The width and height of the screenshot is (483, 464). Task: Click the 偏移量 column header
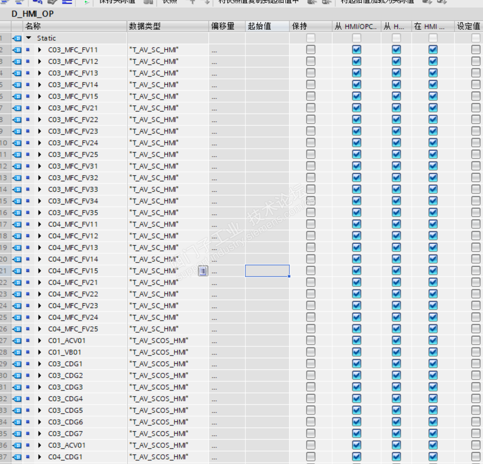(227, 26)
